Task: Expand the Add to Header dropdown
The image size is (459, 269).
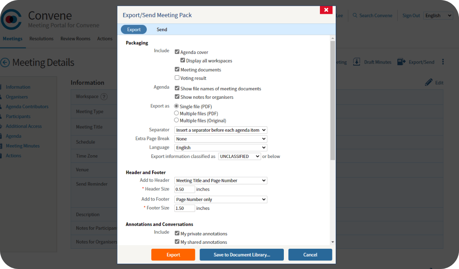Action: point(221,181)
